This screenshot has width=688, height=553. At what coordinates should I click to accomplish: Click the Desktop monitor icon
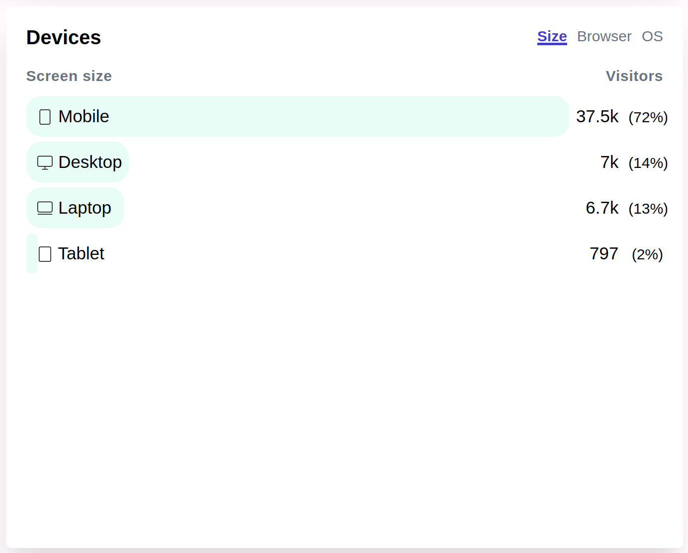click(45, 162)
